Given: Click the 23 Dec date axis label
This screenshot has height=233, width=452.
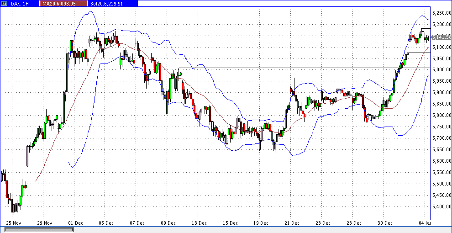Looking at the screenshot, I should click(x=323, y=223).
